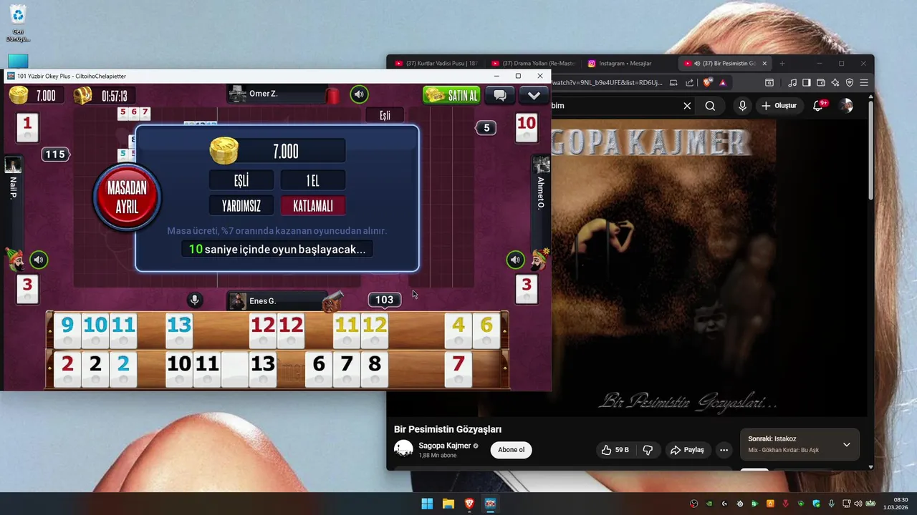Viewport: 917px width, 515px height.
Task: Open the video more-actions ellipsis
Action: pyautogui.click(x=724, y=450)
